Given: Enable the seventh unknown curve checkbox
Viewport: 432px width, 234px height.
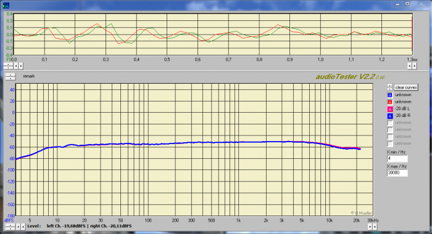Looking at the screenshot, I should point(390,137).
